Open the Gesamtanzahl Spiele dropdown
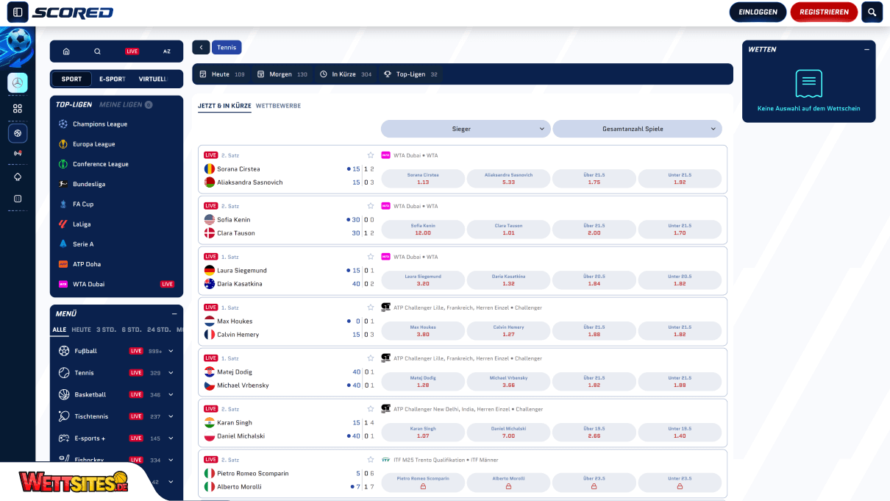890x501 pixels. point(637,128)
